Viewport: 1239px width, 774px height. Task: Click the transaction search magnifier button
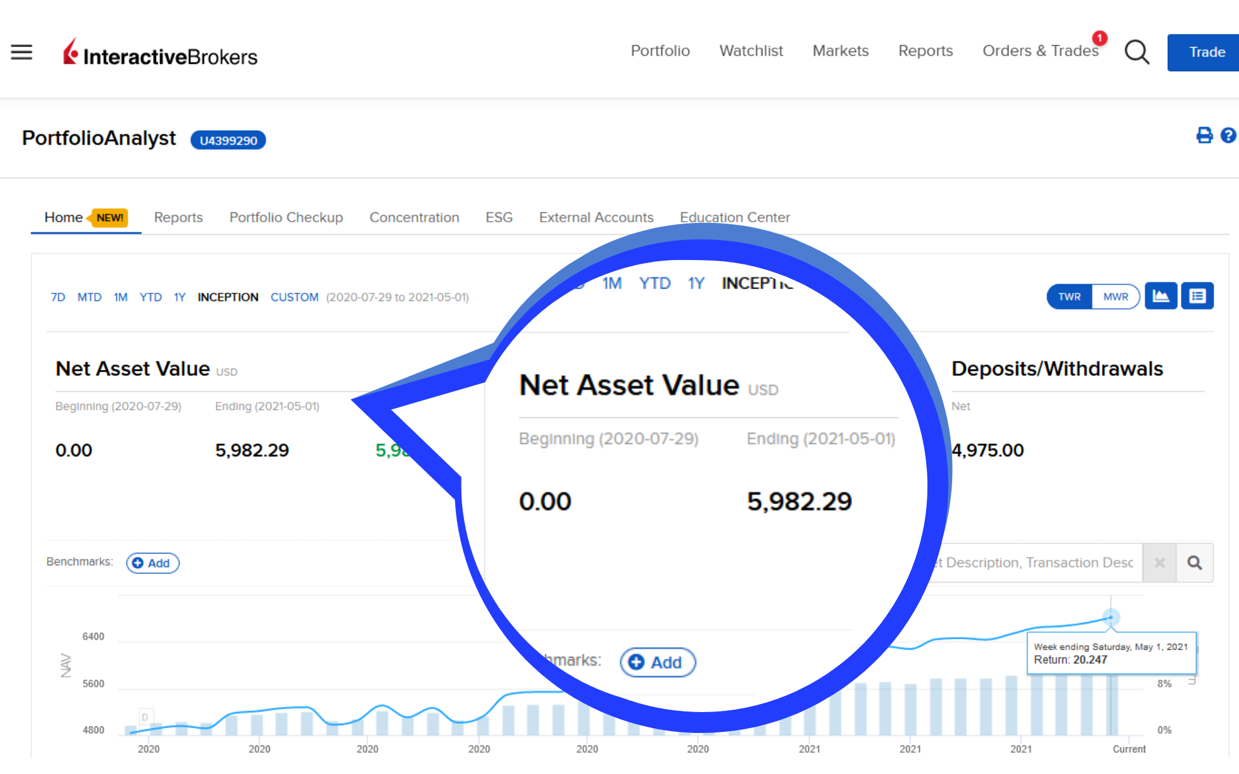[x=1194, y=563]
